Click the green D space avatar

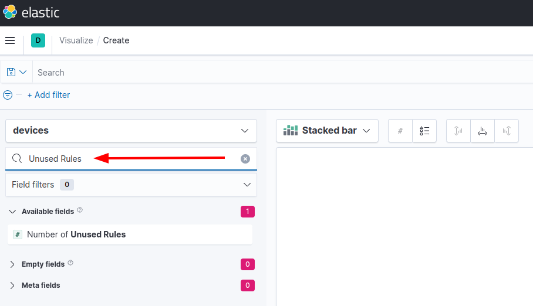[x=38, y=40]
